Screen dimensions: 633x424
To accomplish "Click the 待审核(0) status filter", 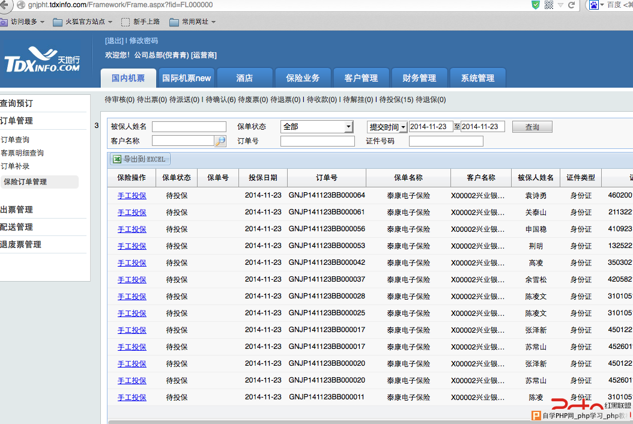I will click(120, 100).
